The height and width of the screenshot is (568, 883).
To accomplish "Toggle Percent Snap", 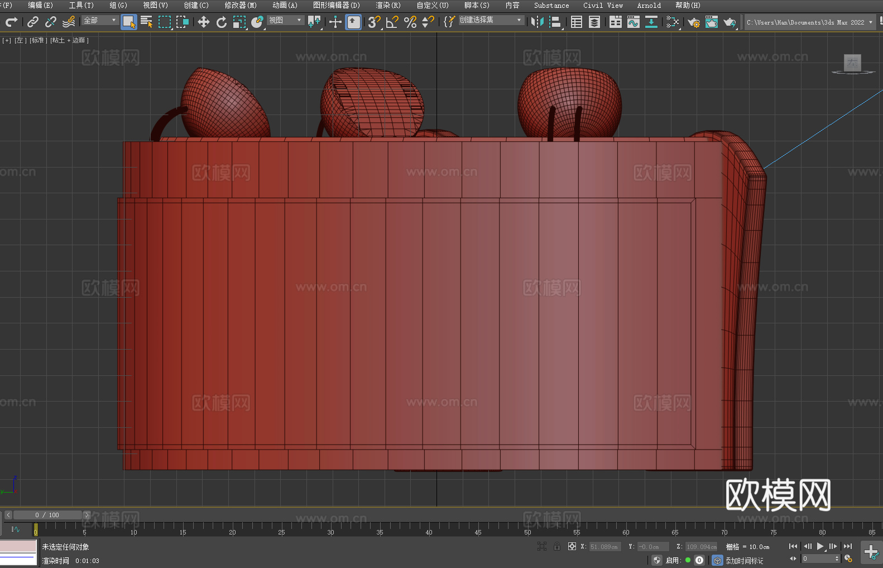I will [x=410, y=22].
